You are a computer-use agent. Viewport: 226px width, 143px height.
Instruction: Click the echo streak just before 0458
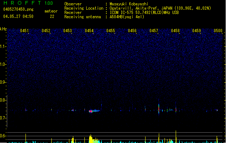point(176,109)
